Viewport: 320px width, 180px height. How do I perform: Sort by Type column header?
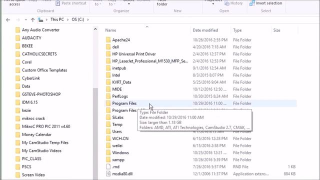(x=237, y=30)
